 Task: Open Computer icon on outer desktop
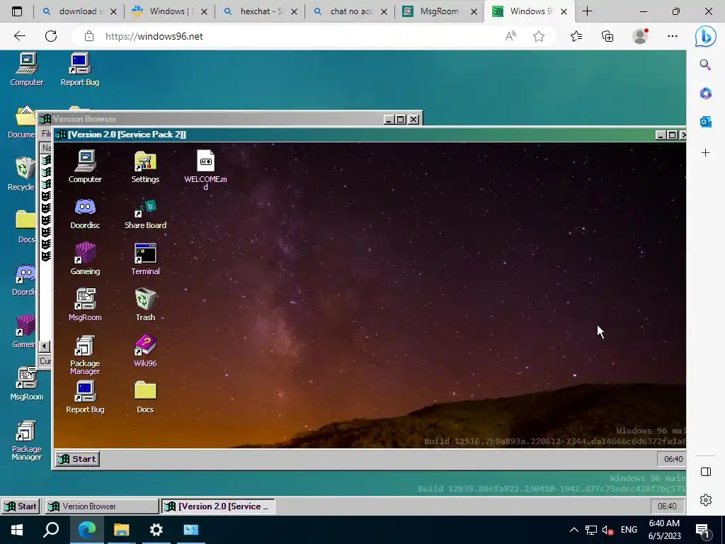click(26, 69)
